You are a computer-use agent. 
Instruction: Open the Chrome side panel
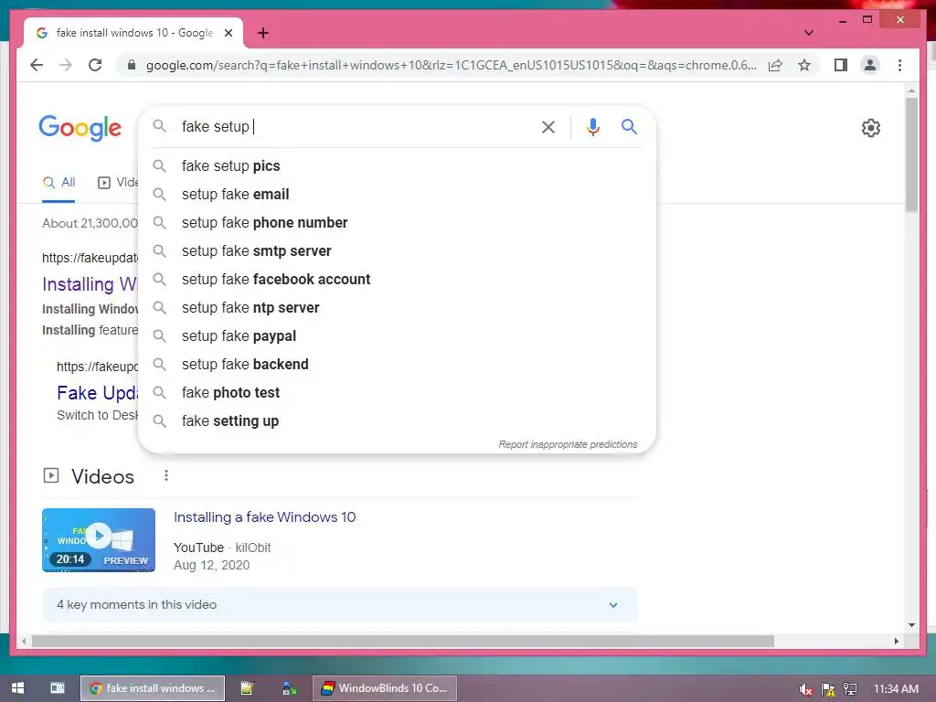841,65
